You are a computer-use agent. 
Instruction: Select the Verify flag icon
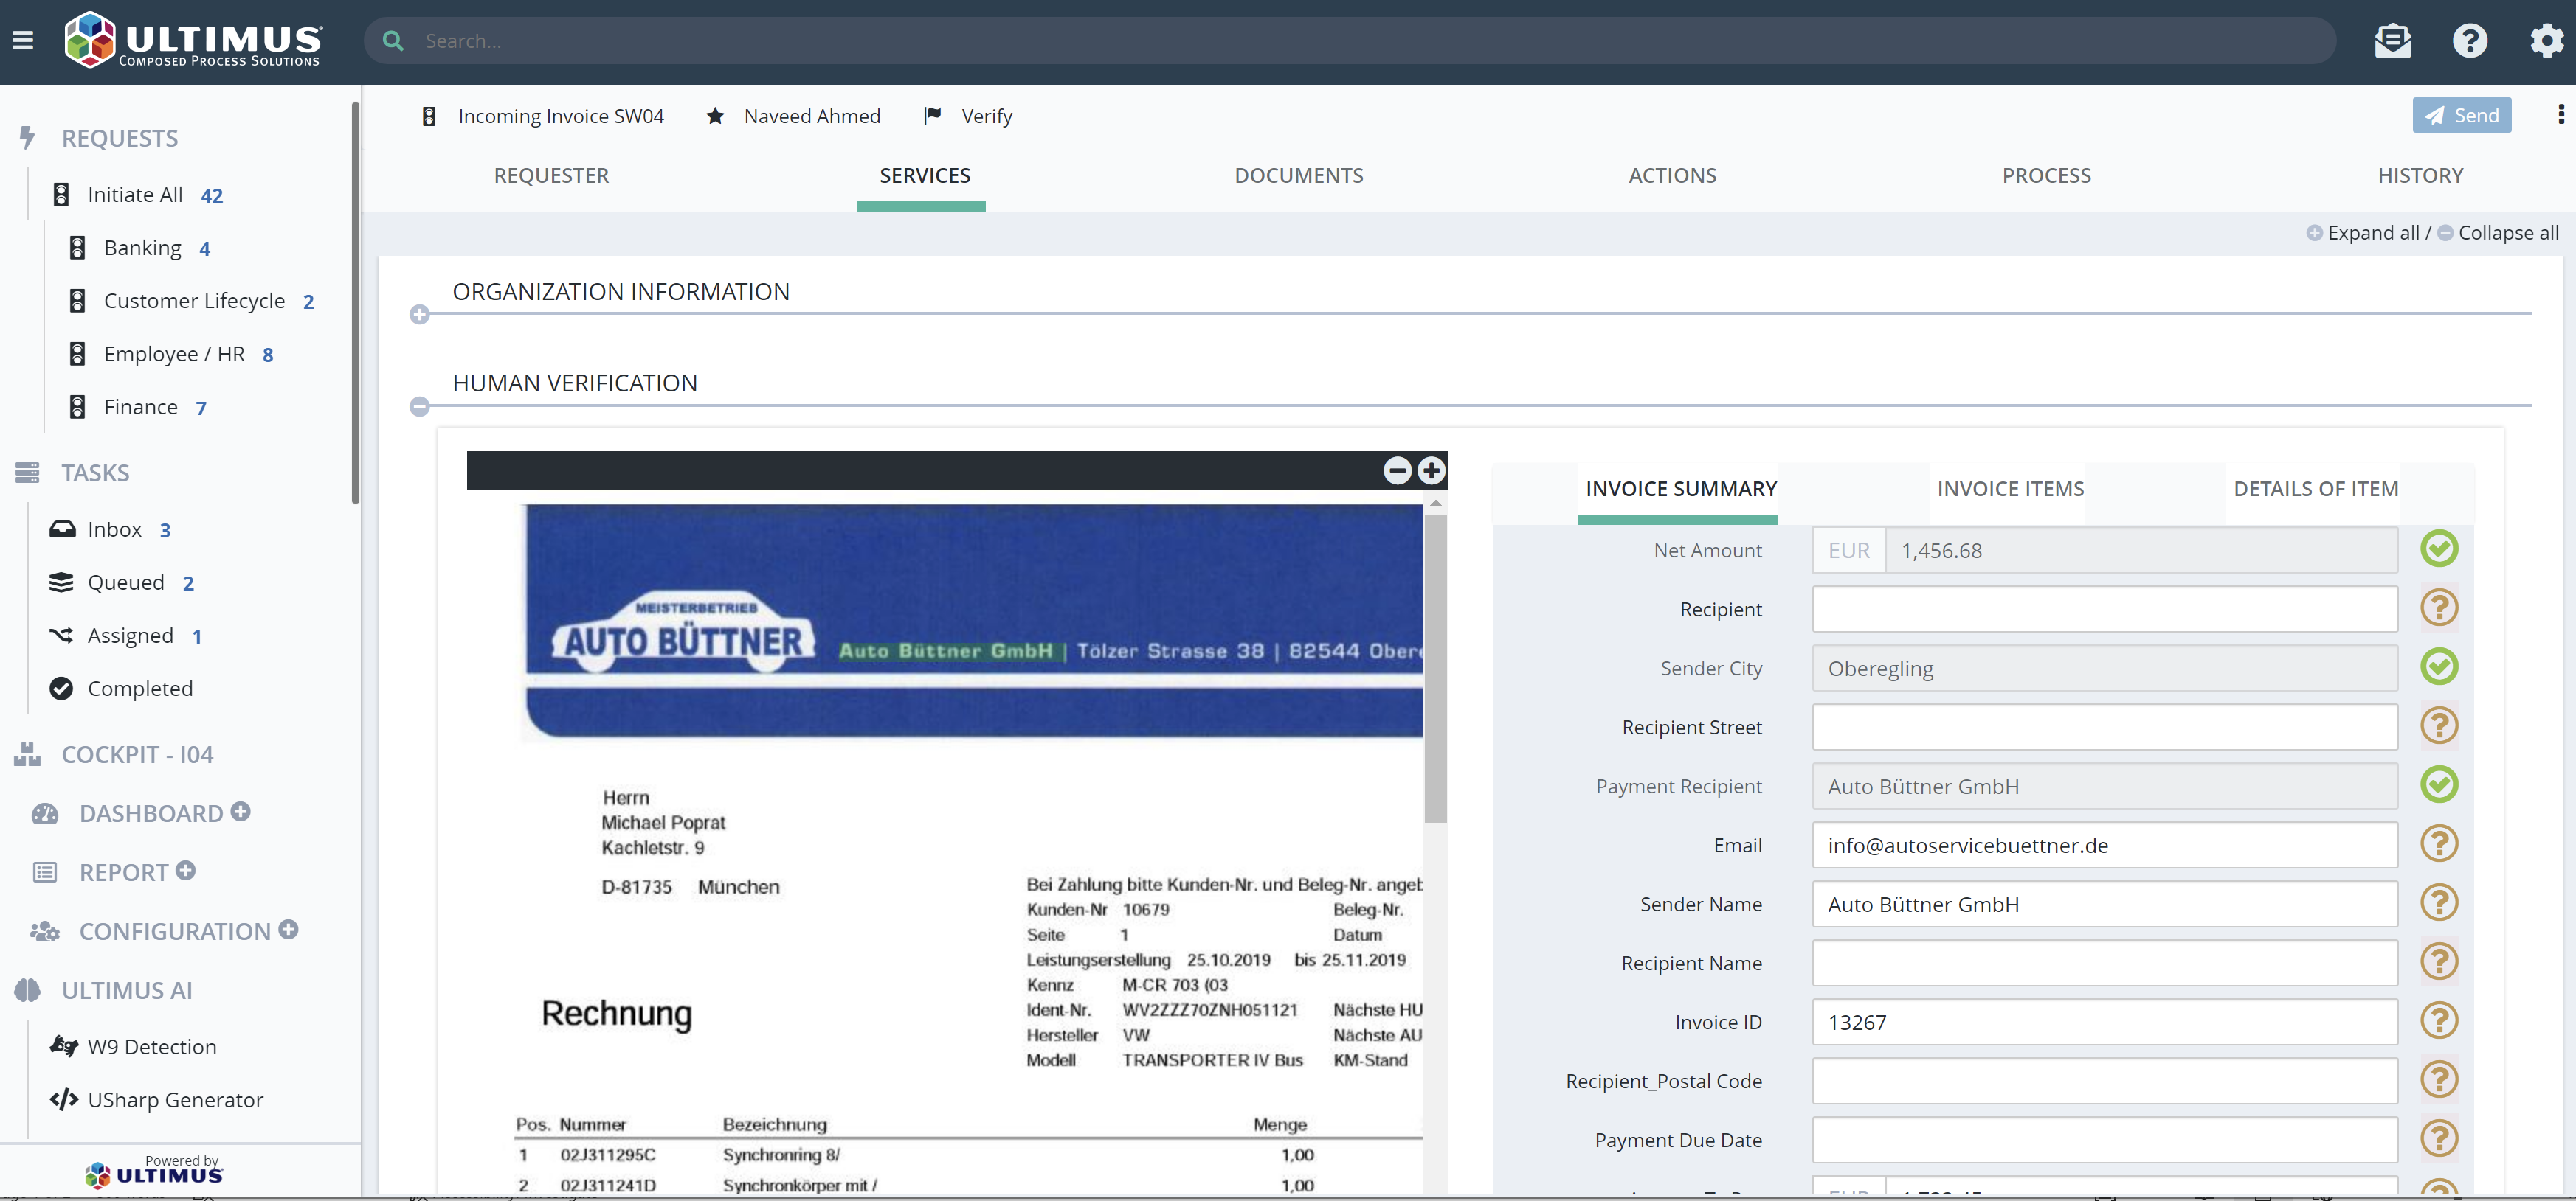point(932,115)
